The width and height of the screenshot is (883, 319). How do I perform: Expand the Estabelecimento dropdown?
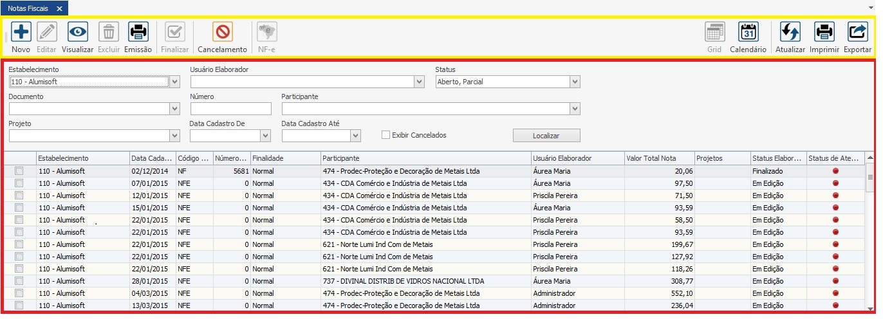coord(174,82)
